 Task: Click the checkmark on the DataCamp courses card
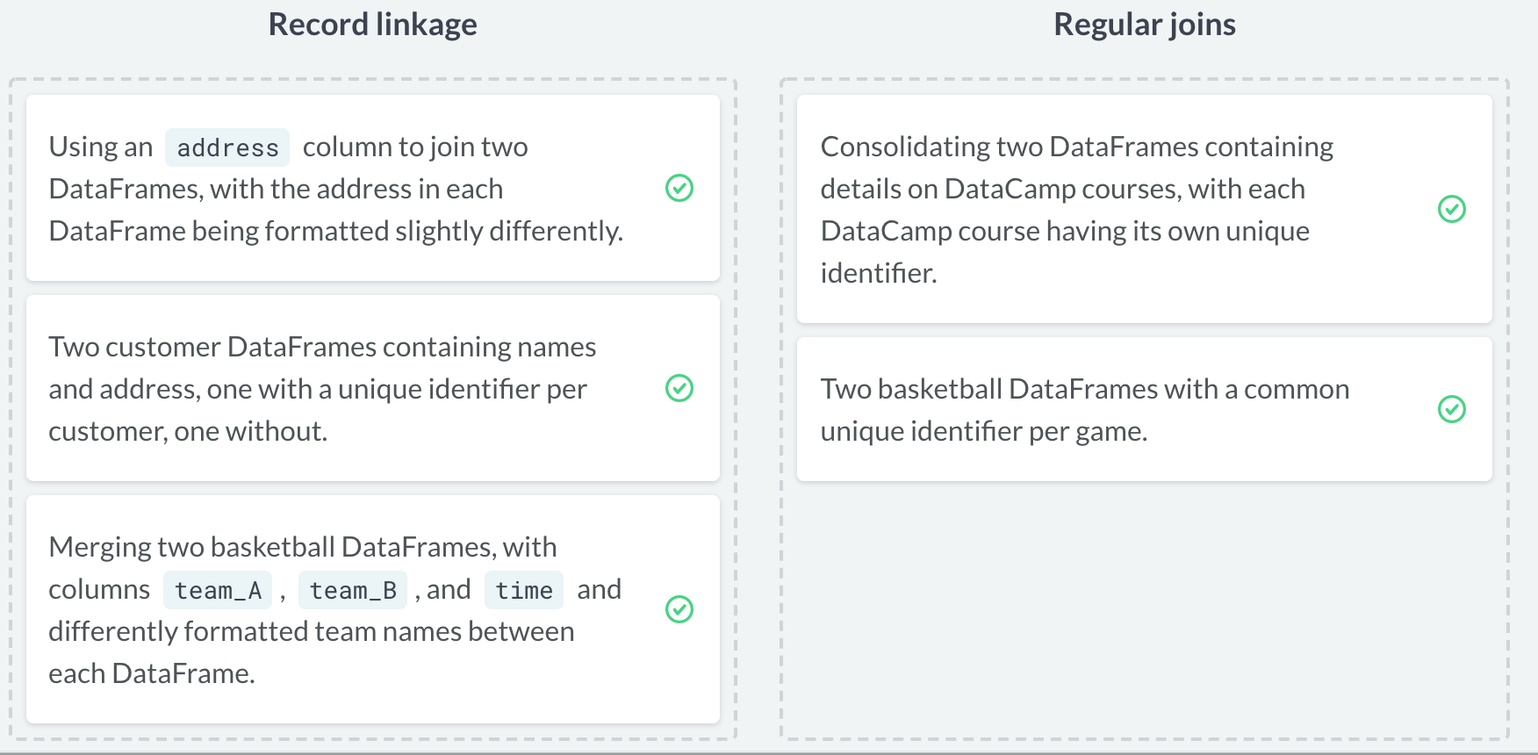[x=1452, y=209]
